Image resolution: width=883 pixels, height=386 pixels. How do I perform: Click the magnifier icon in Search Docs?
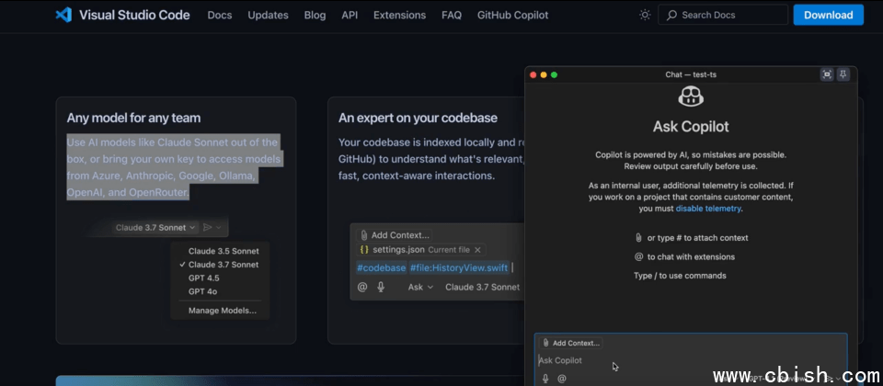click(671, 16)
